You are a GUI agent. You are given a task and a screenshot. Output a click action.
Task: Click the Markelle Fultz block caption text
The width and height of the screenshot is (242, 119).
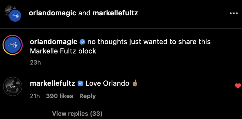pyautogui.click(x=63, y=51)
